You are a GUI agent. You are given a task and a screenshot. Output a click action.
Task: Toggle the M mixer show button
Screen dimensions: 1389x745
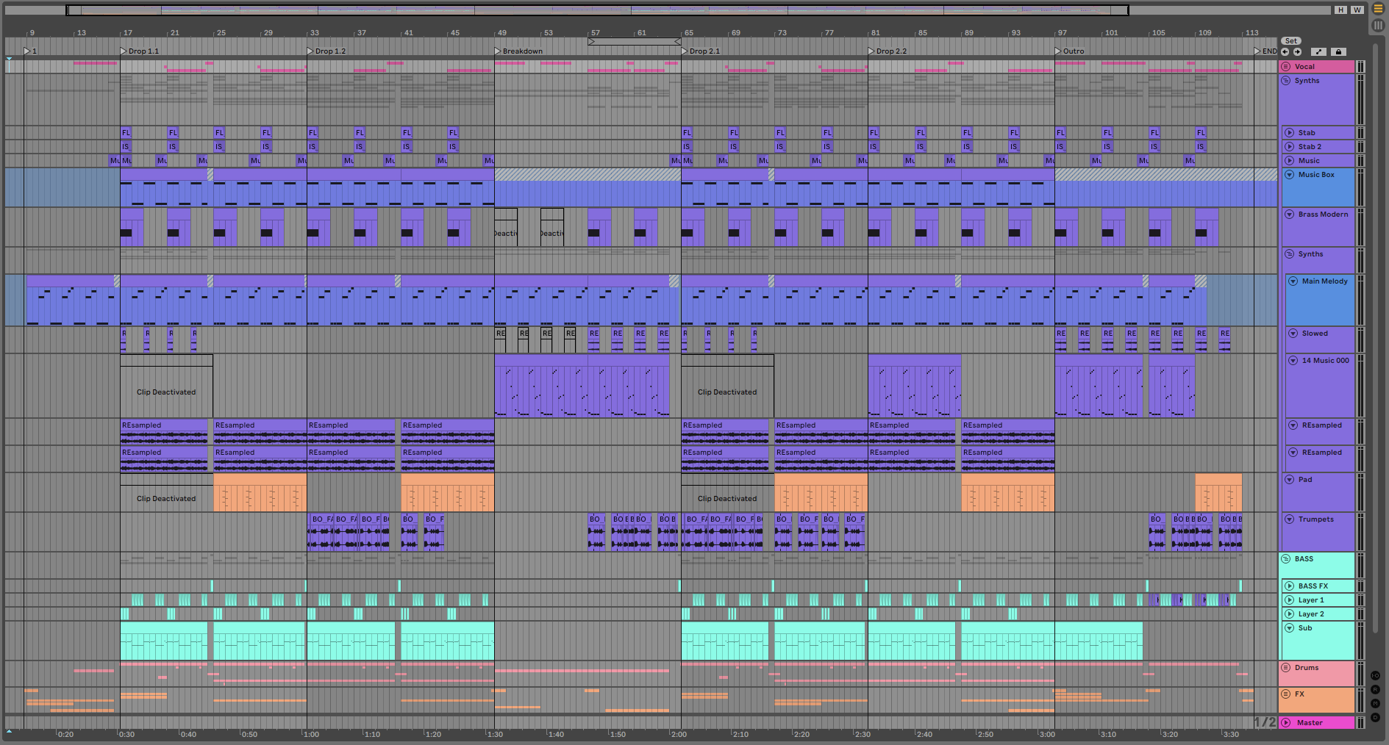tap(1375, 704)
